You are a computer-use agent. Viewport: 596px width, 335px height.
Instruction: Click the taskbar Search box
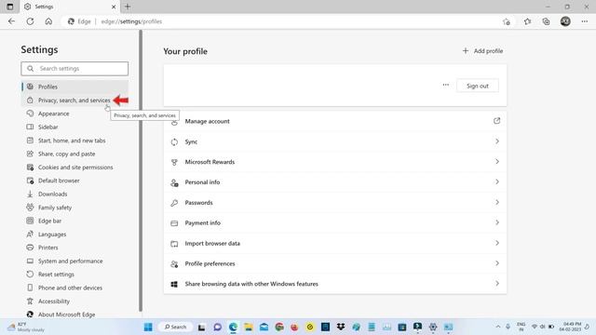[x=175, y=327]
